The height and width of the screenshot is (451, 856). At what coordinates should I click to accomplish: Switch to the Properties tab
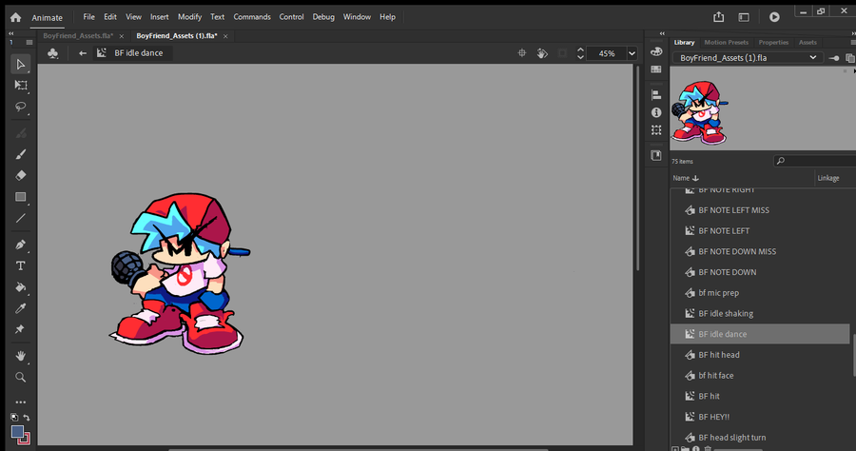point(772,43)
